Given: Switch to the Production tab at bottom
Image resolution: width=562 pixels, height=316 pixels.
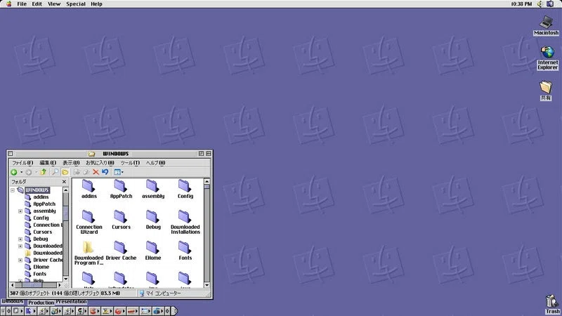Looking at the screenshot, I should [x=41, y=303].
